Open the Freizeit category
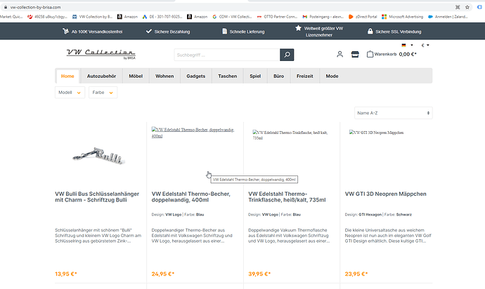The width and height of the screenshot is (485, 289). point(304,76)
